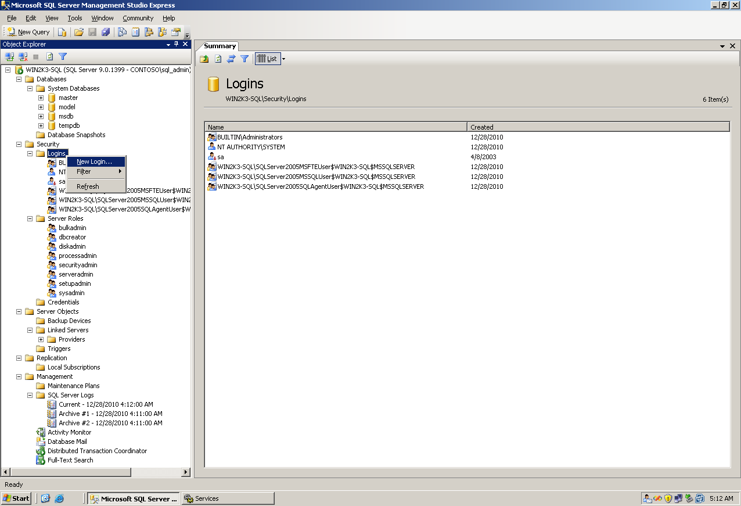
Task: Open Activity Monitor in Object Explorer
Action: (69, 432)
